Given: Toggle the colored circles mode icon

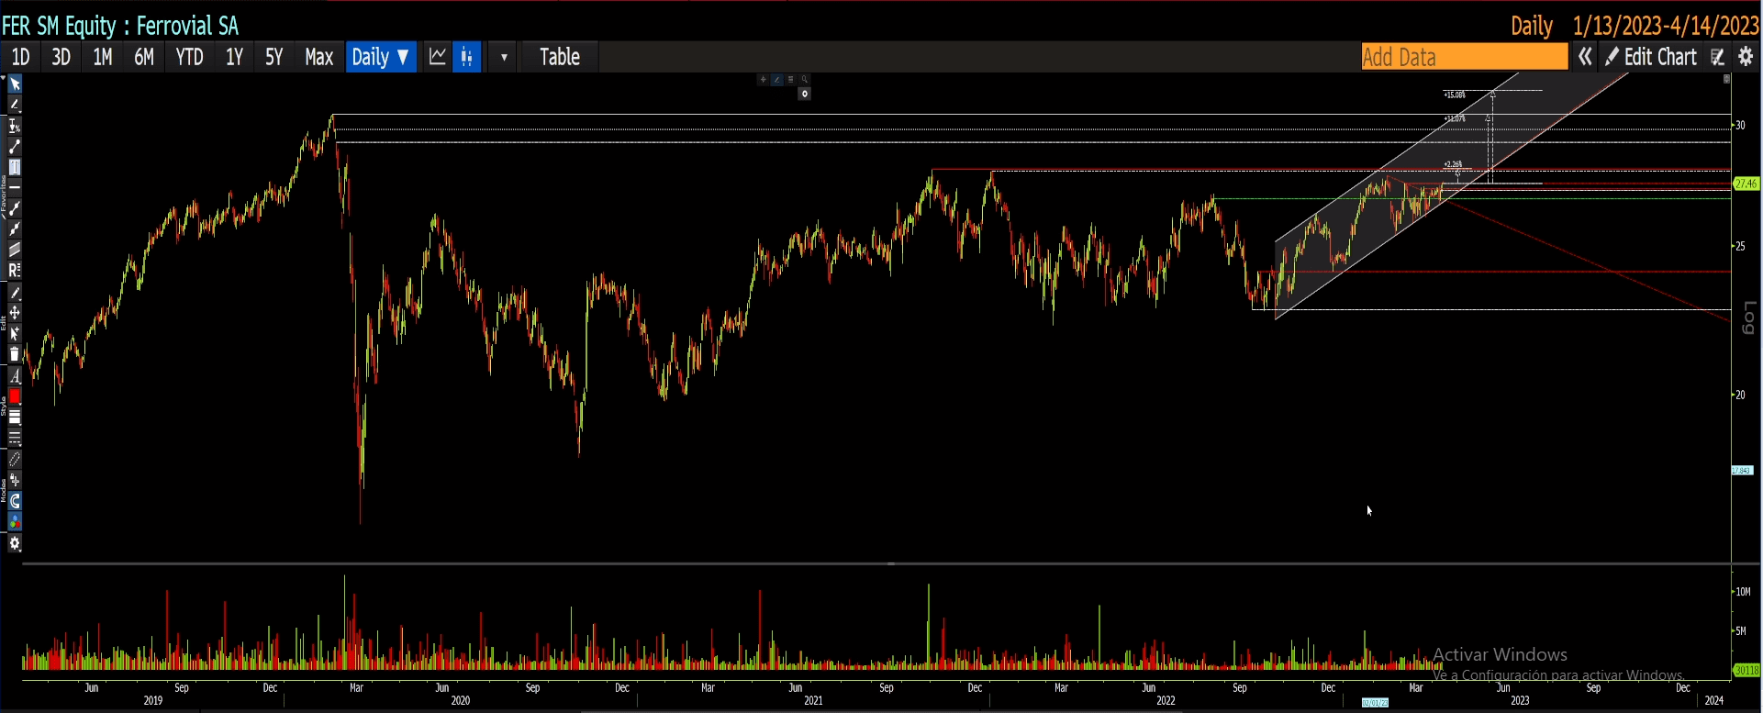Looking at the screenshot, I should tap(15, 522).
